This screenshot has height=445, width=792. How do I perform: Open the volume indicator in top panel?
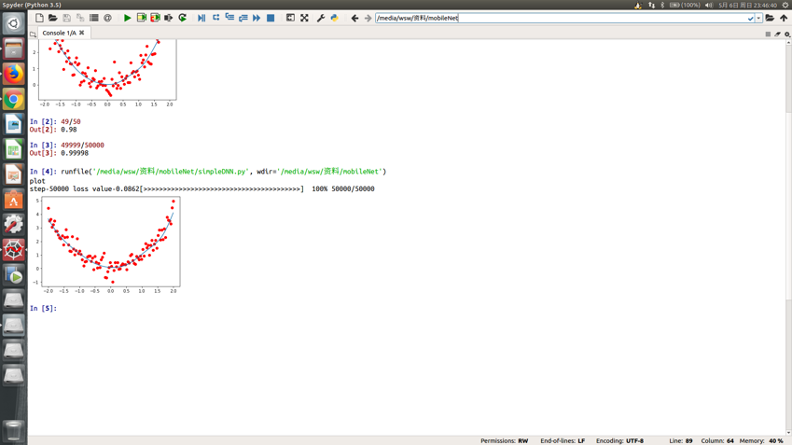pyautogui.click(x=709, y=5)
